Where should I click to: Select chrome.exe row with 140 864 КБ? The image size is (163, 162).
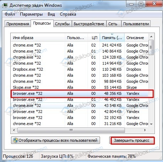[x=79, y=51]
